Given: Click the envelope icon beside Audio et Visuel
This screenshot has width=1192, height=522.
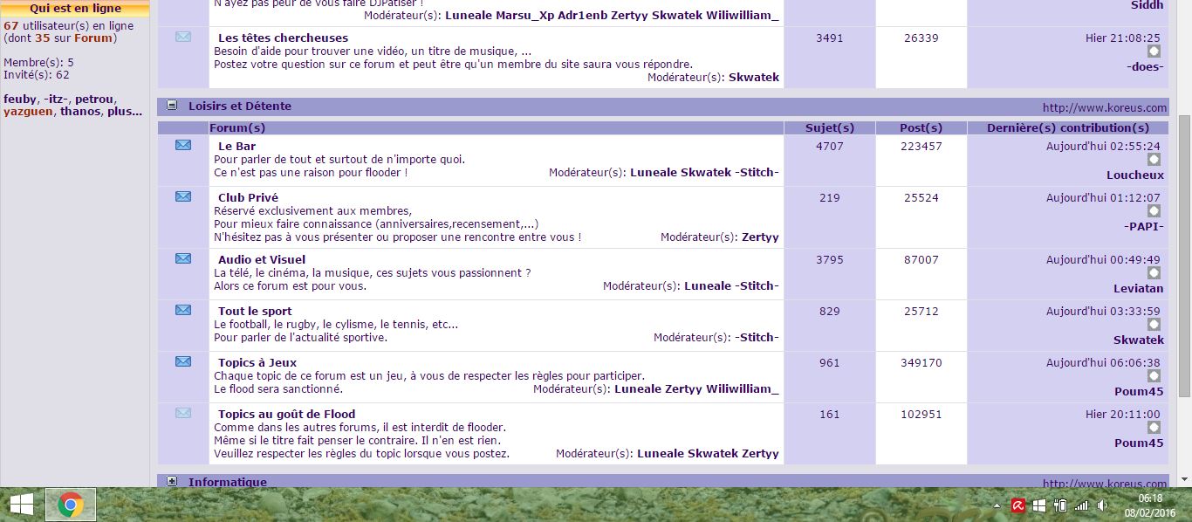Looking at the screenshot, I should coord(182,258).
